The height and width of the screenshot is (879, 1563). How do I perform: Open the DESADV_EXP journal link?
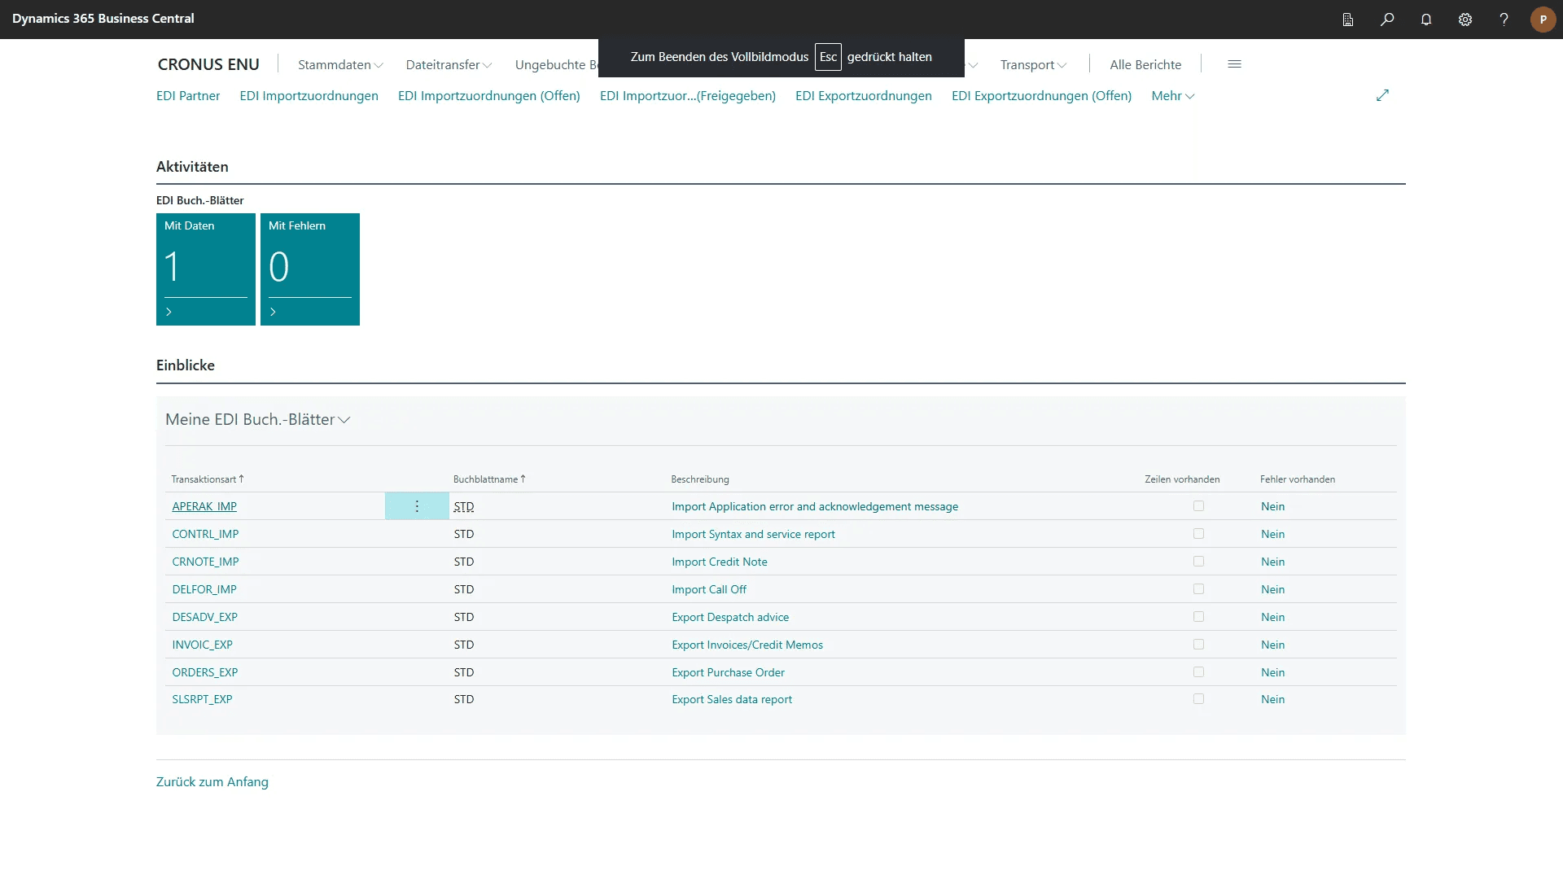(204, 617)
